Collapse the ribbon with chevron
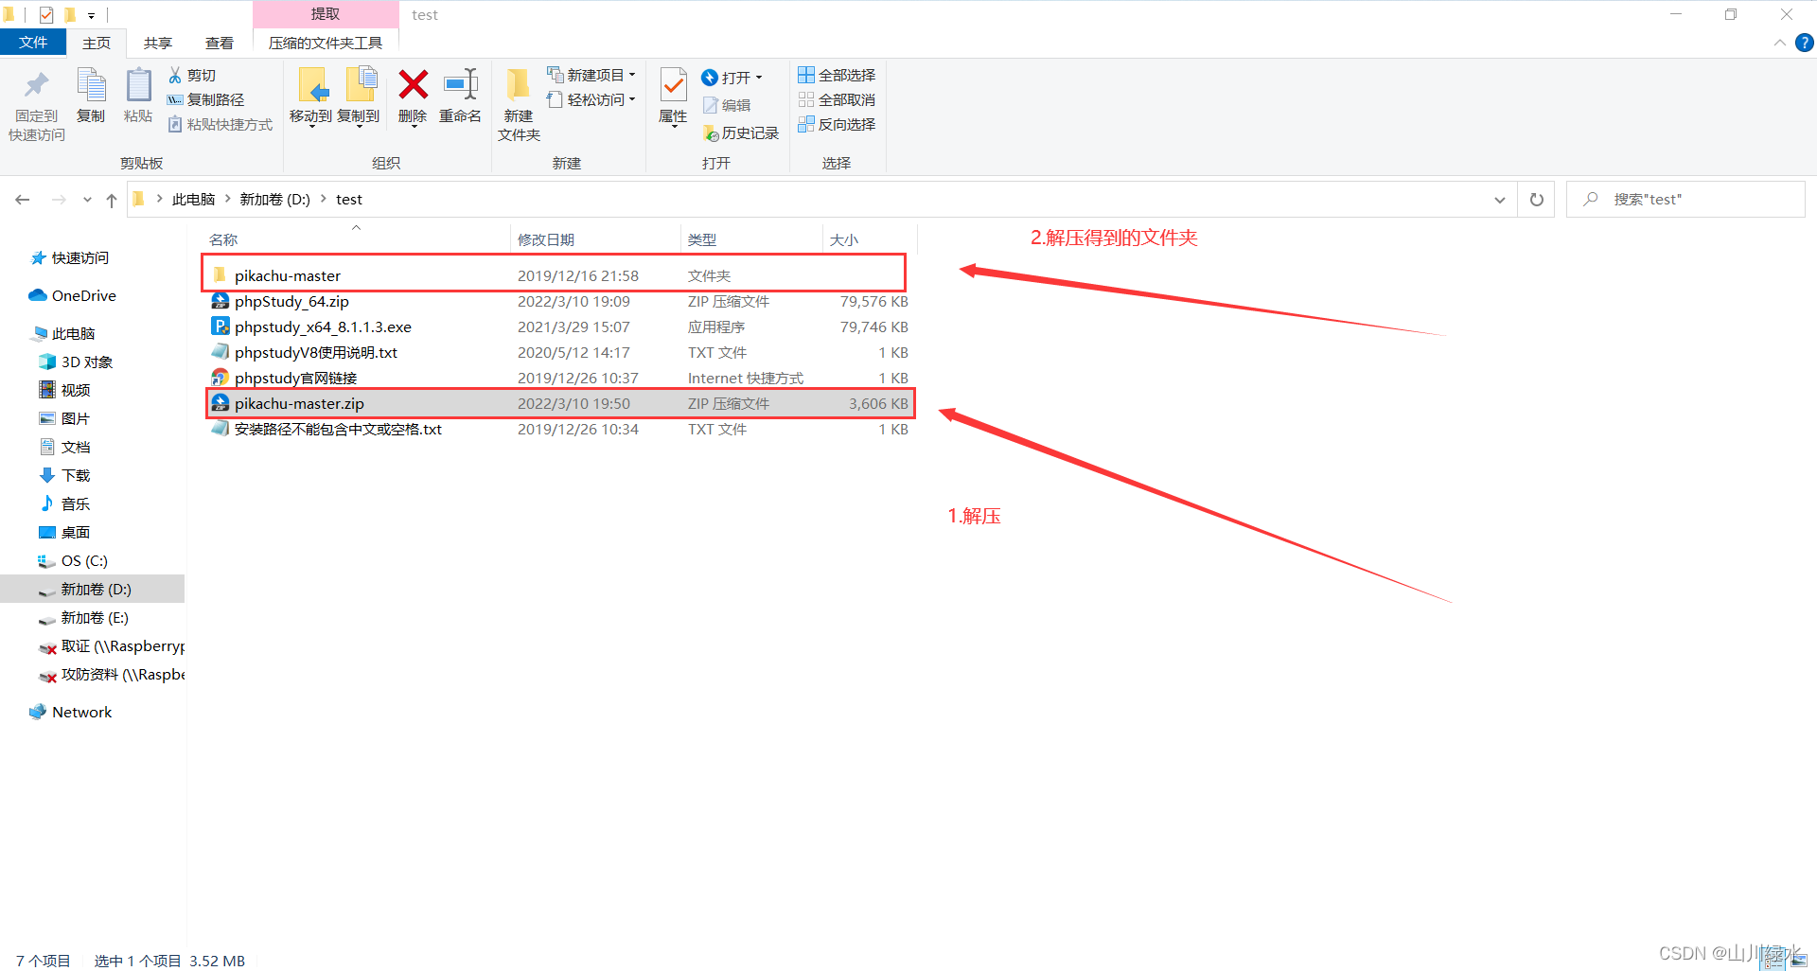The image size is (1817, 971). click(x=1780, y=43)
